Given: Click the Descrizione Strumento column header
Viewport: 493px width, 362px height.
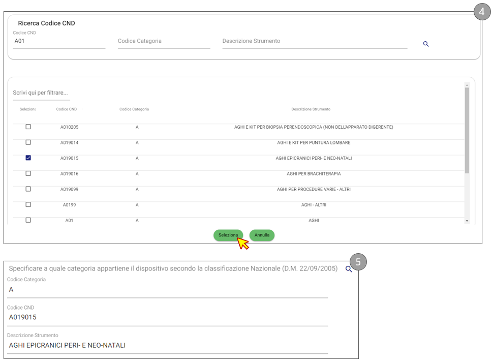Looking at the screenshot, I should click(x=311, y=109).
